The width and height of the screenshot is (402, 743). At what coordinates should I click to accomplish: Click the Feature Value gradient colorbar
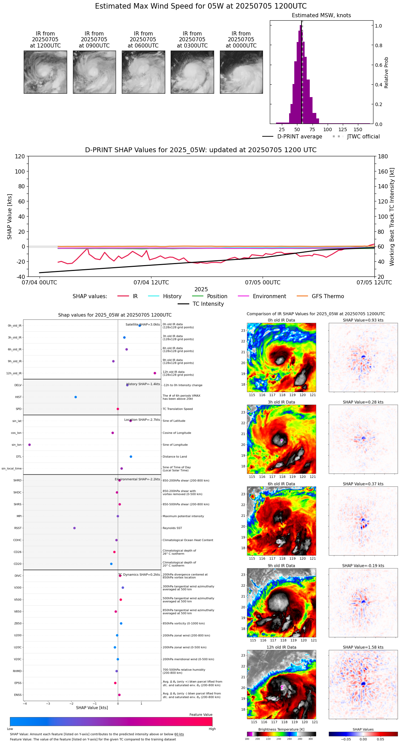click(x=111, y=722)
